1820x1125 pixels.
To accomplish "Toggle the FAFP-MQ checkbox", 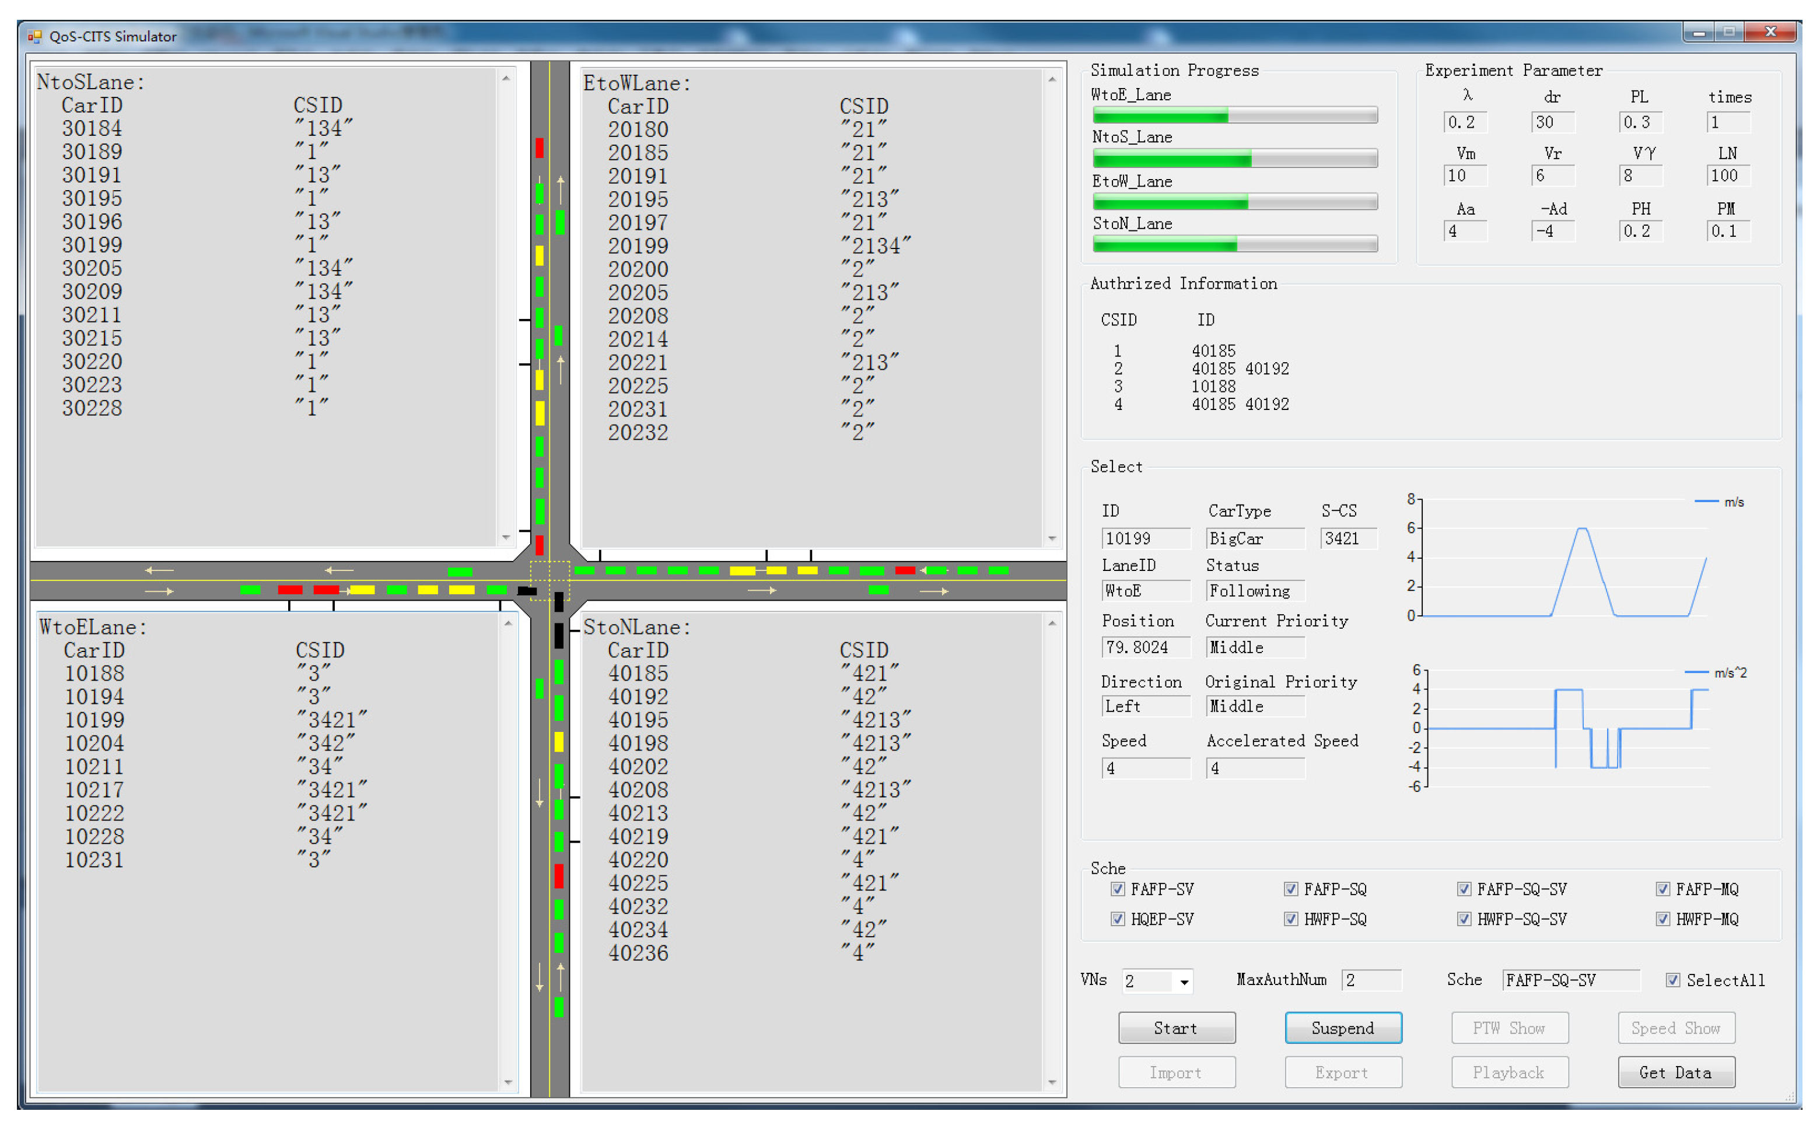I will [x=1662, y=888].
